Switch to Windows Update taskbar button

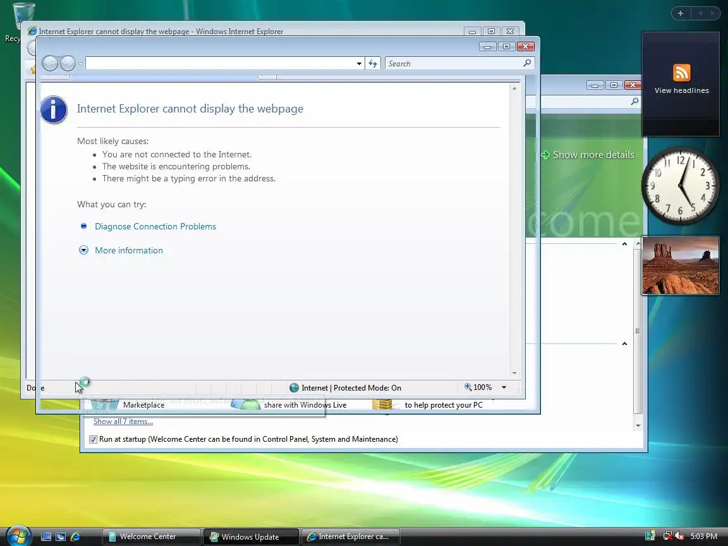pyautogui.click(x=251, y=537)
